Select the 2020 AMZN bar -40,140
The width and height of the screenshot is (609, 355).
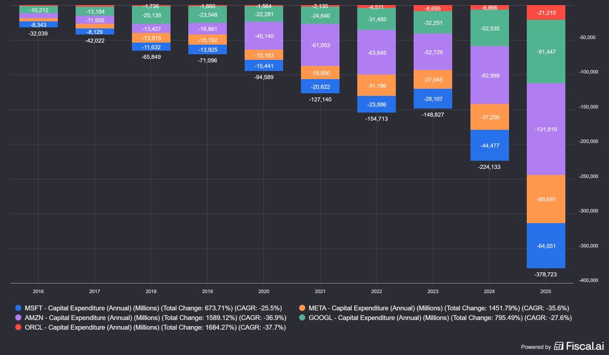point(264,36)
